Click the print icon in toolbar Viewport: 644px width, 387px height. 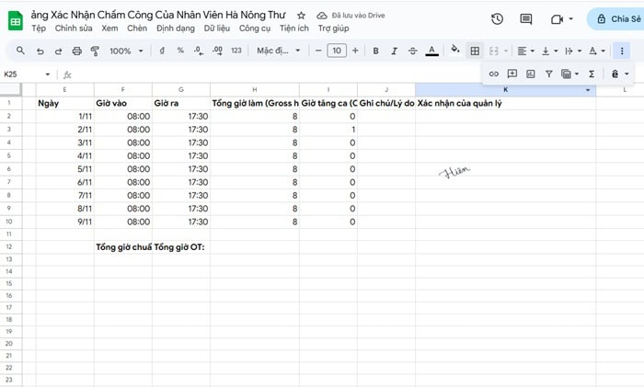click(76, 51)
